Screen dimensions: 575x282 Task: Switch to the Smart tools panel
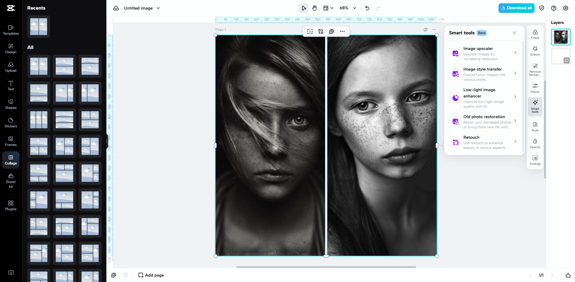[x=535, y=106]
